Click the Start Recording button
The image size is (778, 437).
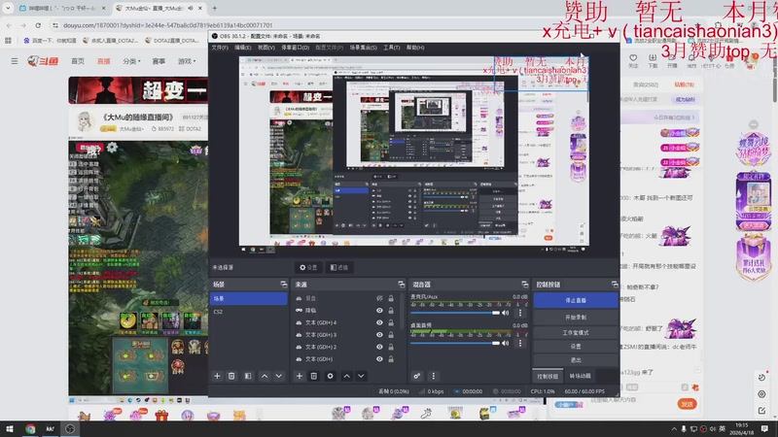click(x=576, y=318)
